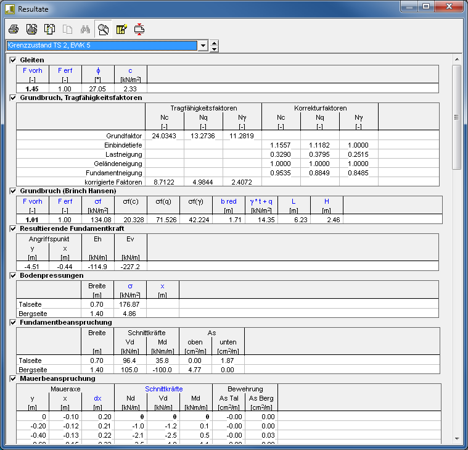The height and width of the screenshot is (450, 468).
Task: Click the F vorh header in the Gleiten table
Action: pyautogui.click(x=33, y=70)
